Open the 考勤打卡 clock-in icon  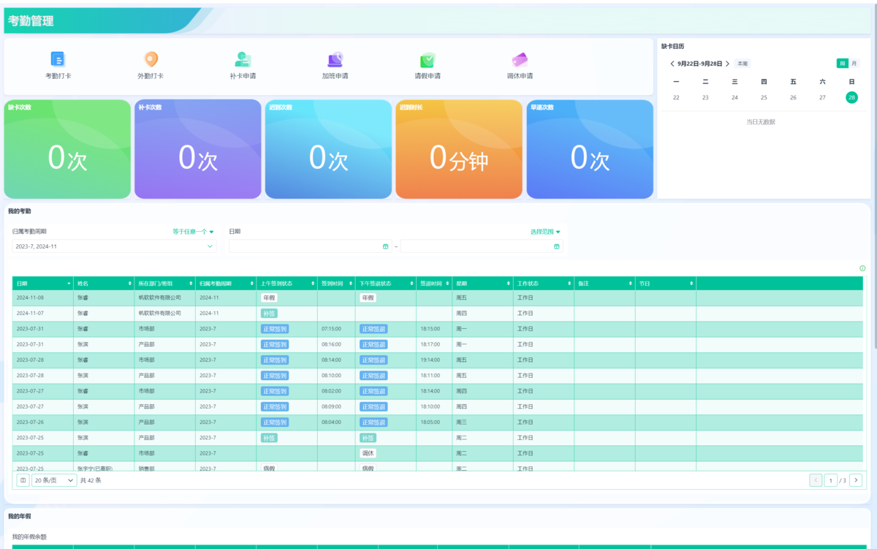[58, 60]
